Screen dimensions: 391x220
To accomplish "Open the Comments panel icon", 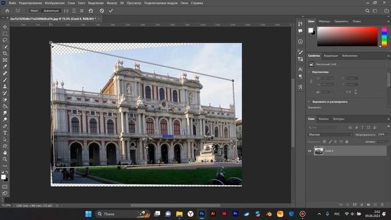I will tap(300, 31).
